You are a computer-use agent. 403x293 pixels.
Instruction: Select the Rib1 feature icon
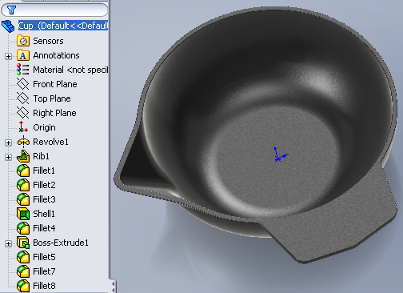click(x=23, y=156)
